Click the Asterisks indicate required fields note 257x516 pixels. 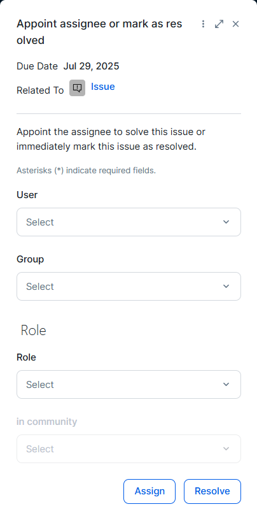86,171
